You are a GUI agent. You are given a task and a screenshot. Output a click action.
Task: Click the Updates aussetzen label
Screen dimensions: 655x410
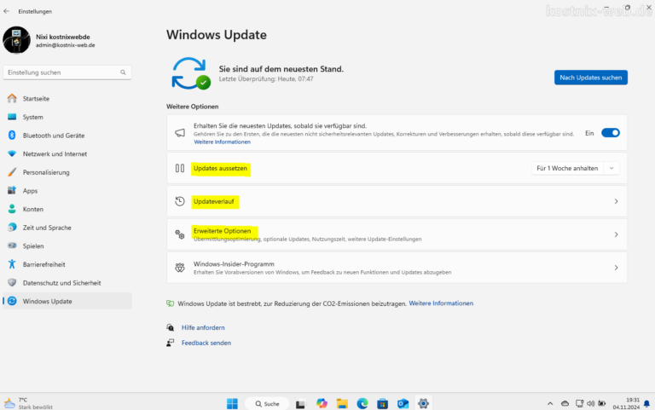pyautogui.click(x=220, y=168)
